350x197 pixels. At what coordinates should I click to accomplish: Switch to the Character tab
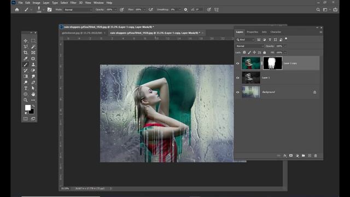[276, 32]
